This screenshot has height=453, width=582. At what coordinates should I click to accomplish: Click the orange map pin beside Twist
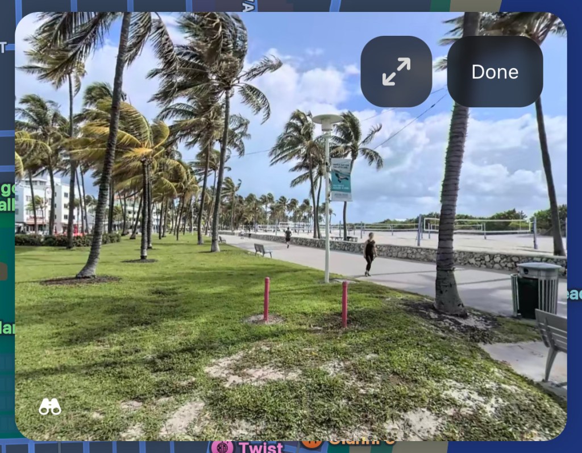(311, 443)
